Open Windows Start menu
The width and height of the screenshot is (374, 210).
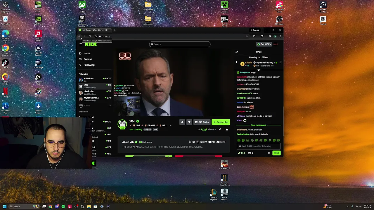[x=4, y=206]
